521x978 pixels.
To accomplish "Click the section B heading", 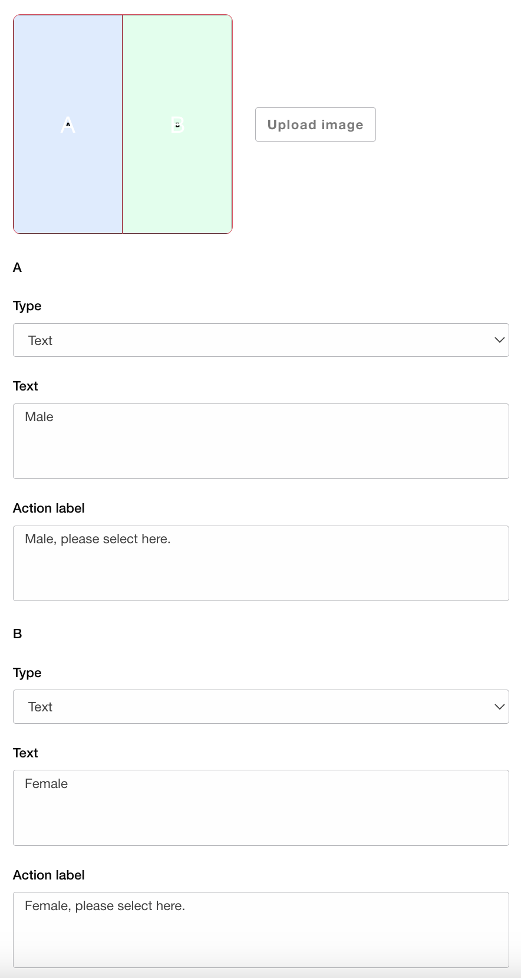I will click(x=18, y=634).
